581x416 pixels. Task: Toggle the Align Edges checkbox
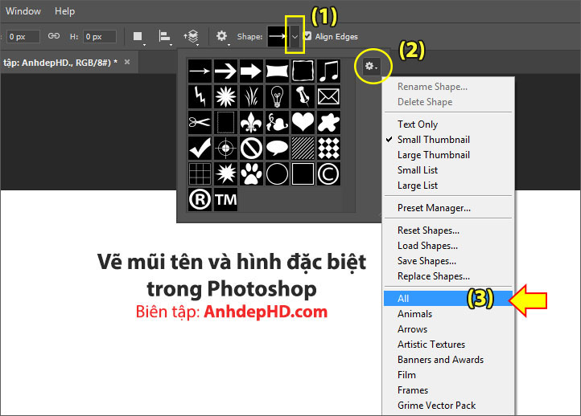pos(307,36)
